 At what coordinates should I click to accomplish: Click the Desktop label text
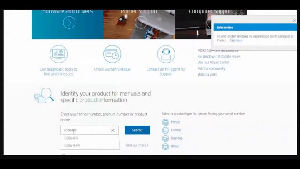tap(177, 138)
